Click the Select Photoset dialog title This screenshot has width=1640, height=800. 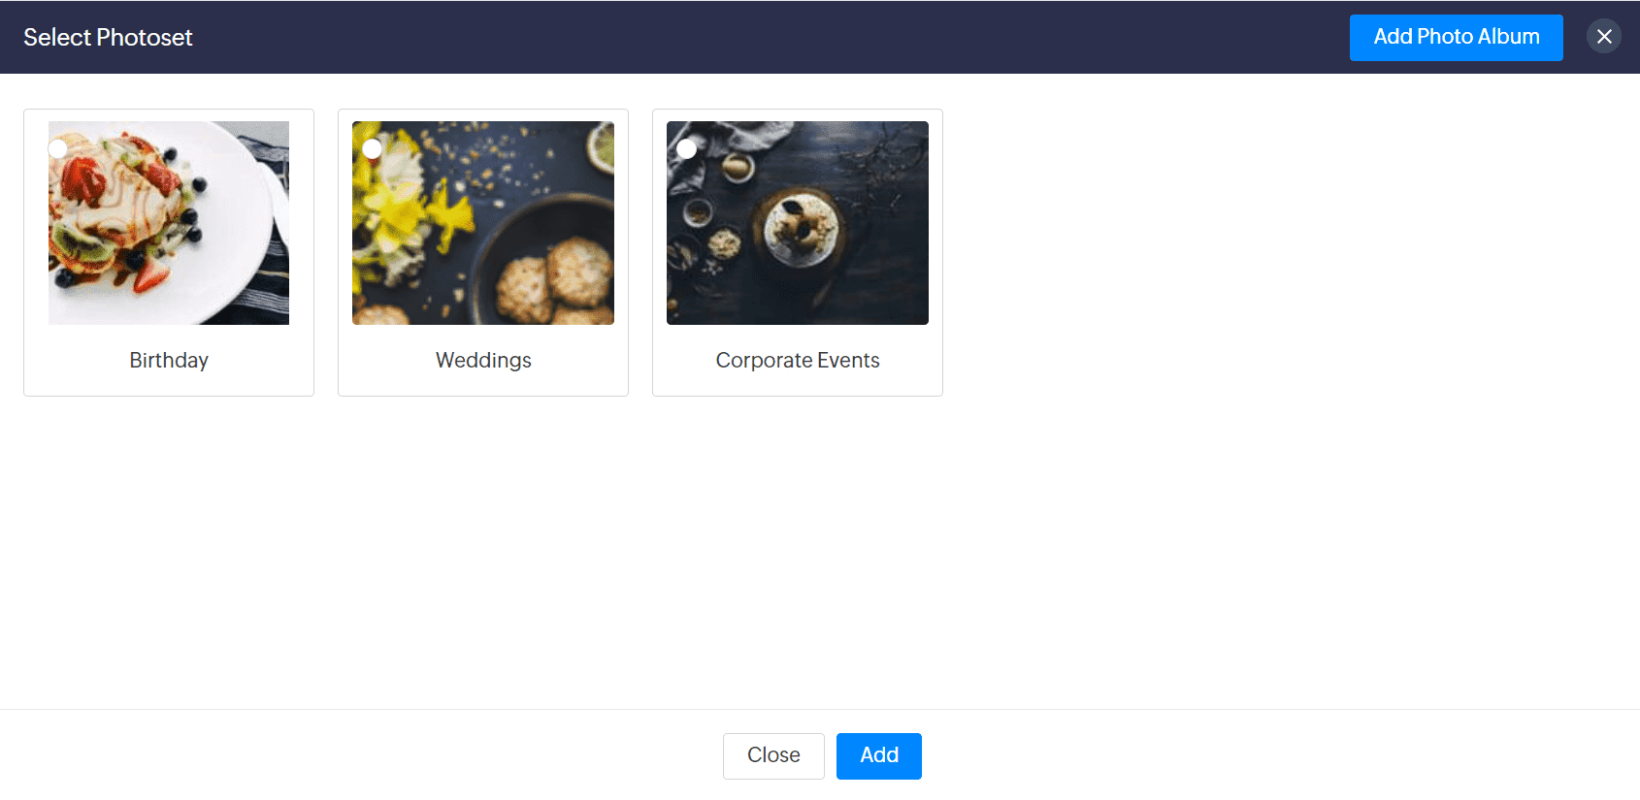click(108, 38)
